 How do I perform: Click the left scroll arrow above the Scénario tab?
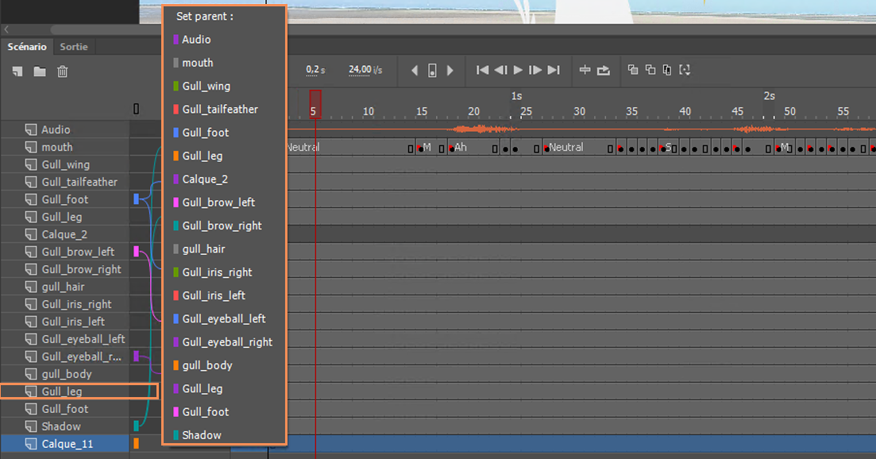tap(6, 29)
